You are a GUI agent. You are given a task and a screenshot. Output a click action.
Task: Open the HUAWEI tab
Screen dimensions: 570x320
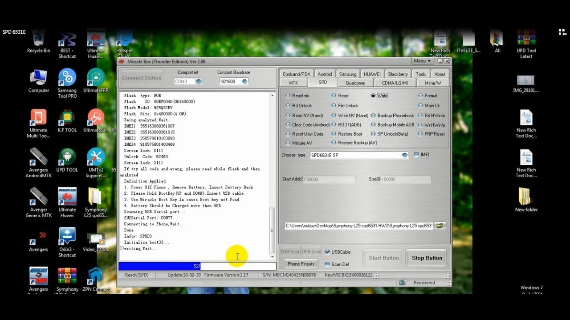click(x=372, y=74)
